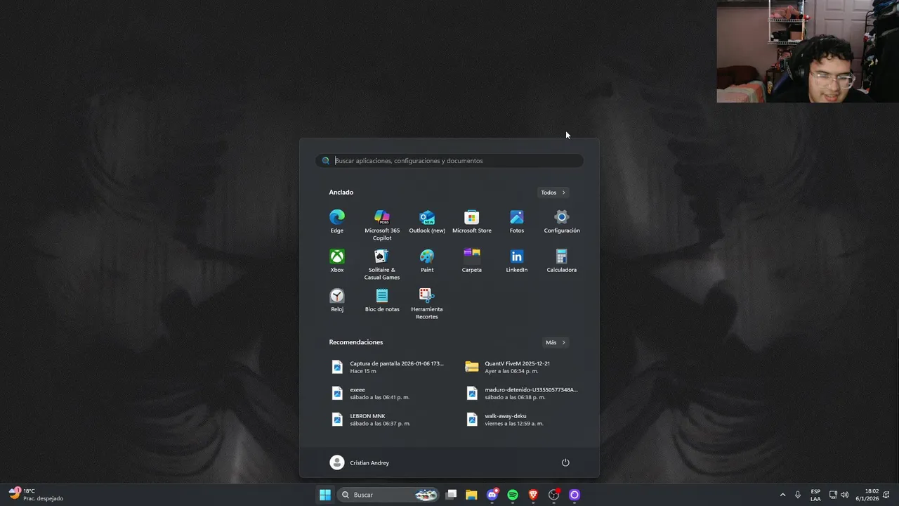The width and height of the screenshot is (899, 506).
Task: Open the maduro-detenido recommended image
Action: [523, 394]
